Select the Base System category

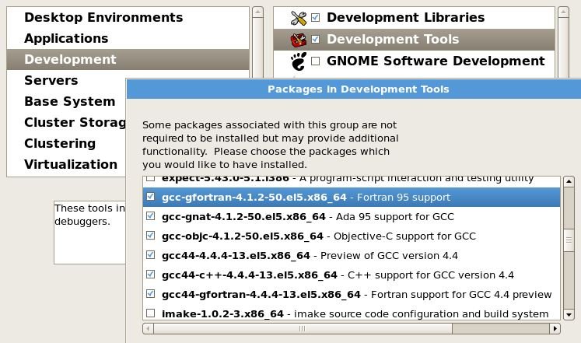coord(67,101)
